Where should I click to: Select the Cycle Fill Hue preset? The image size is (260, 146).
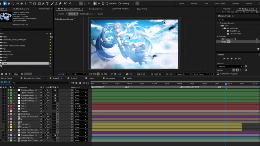[x=235, y=31]
